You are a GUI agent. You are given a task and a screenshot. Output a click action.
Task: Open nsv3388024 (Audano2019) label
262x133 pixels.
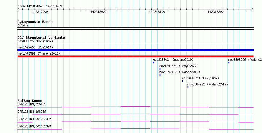click(173, 60)
